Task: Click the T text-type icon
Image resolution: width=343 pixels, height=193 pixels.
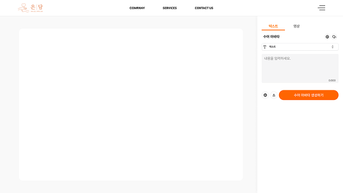Action: click(x=265, y=47)
